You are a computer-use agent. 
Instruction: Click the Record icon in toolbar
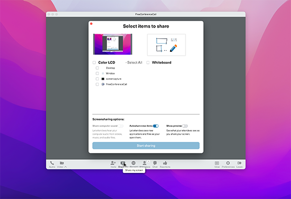pos(133,163)
